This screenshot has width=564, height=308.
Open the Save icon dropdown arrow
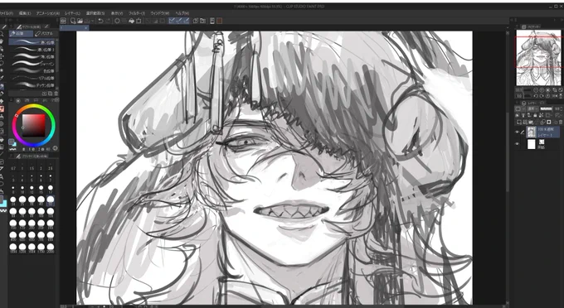(92, 21)
